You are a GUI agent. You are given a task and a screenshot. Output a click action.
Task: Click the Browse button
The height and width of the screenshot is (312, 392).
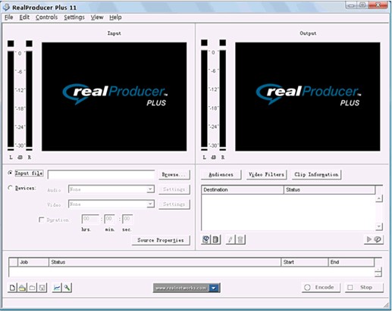(174, 174)
